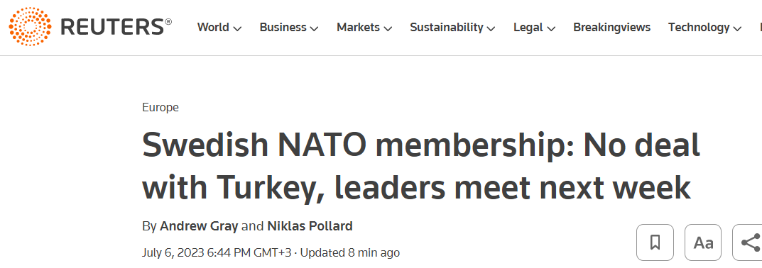The image size is (762, 268).
Task: Open the Breakingviews section
Action: [x=612, y=28]
